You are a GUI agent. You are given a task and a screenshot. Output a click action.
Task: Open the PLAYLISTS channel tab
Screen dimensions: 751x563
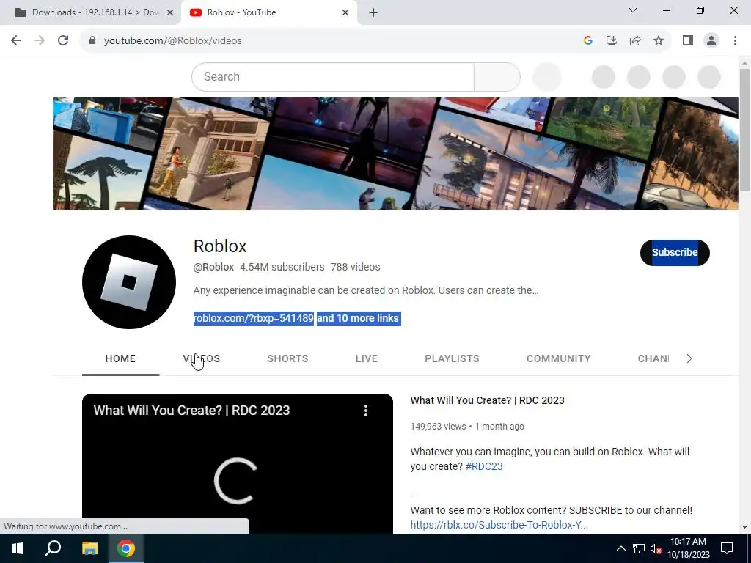452,358
